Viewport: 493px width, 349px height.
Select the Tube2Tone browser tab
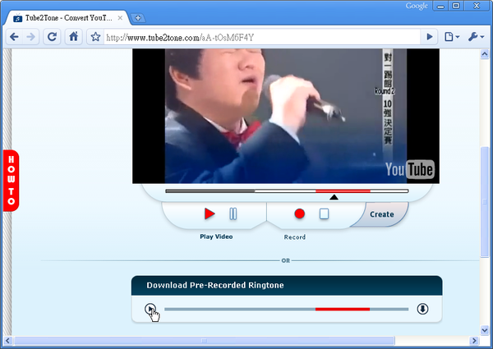[x=67, y=18]
